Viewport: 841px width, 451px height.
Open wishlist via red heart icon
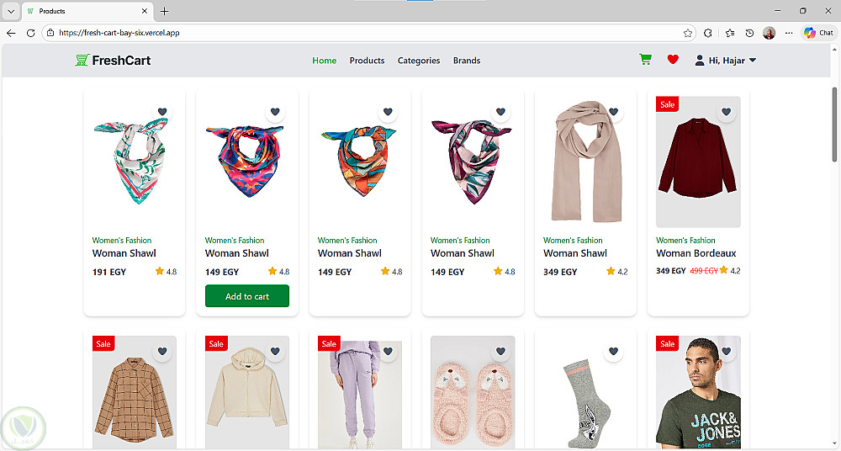(x=673, y=60)
